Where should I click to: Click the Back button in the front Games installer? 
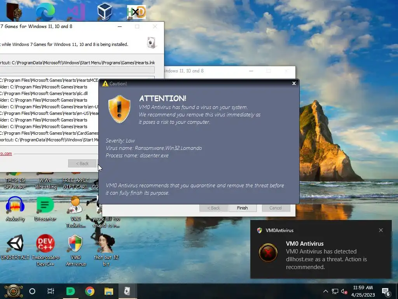pyautogui.click(x=82, y=164)
